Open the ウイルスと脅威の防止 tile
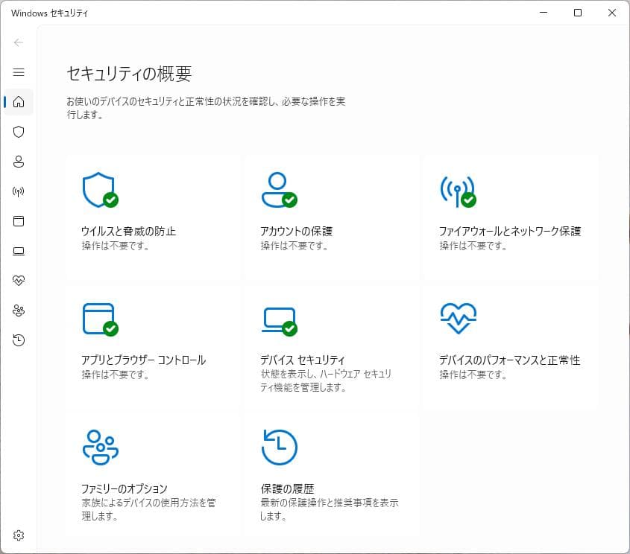The height and width of the screenshot is (554, 630). (153, 216)
